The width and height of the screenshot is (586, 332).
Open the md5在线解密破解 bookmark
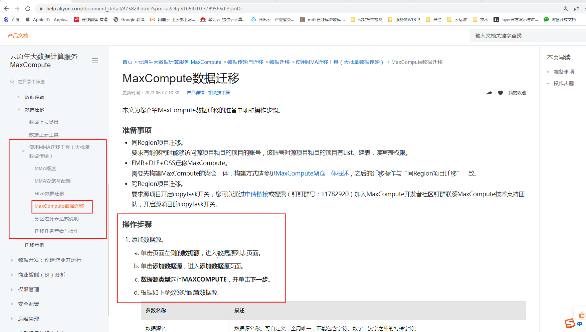click(323, 20)
